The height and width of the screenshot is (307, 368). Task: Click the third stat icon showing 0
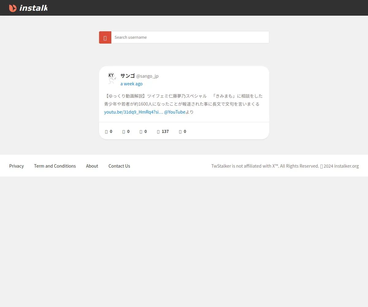pyautogui.click(x=141, y=131)
